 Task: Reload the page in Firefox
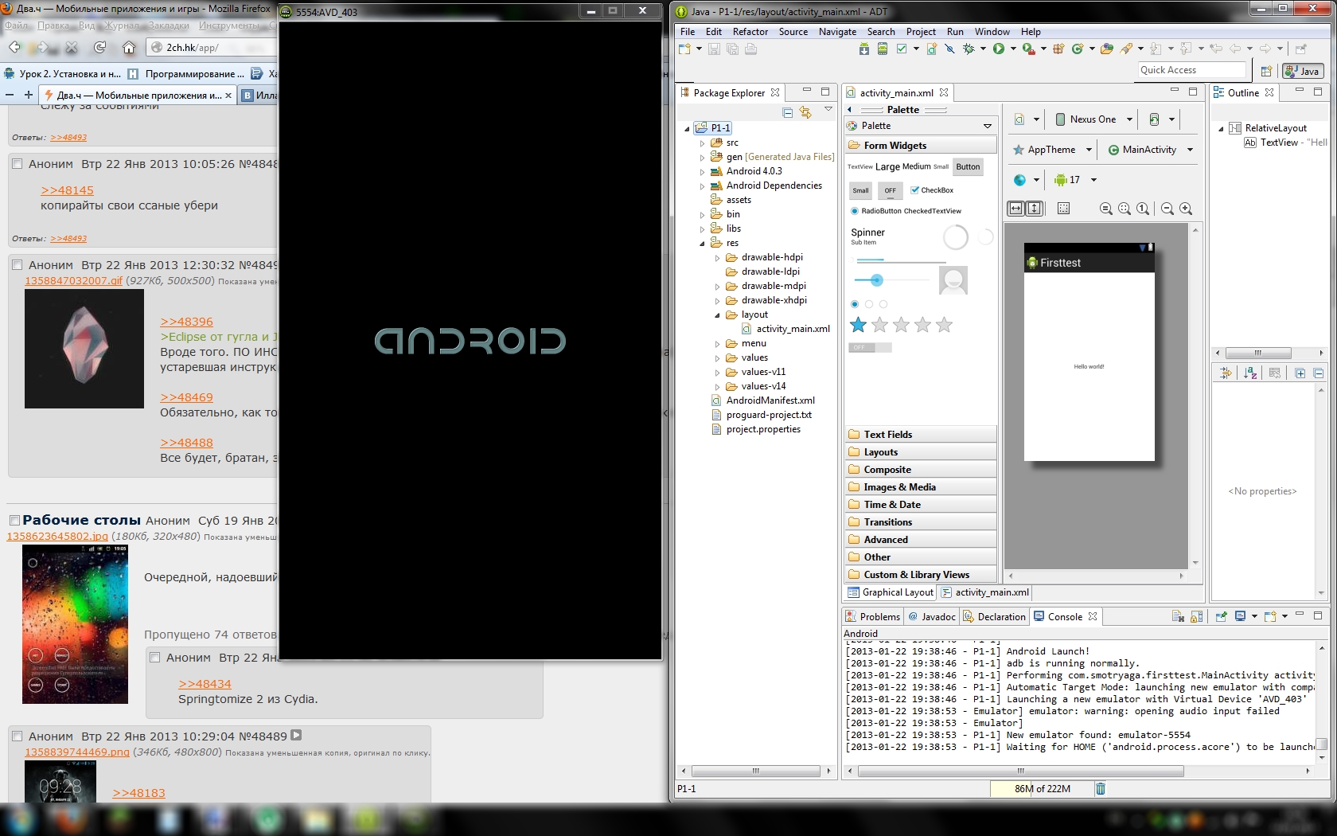tap(99, 48)
